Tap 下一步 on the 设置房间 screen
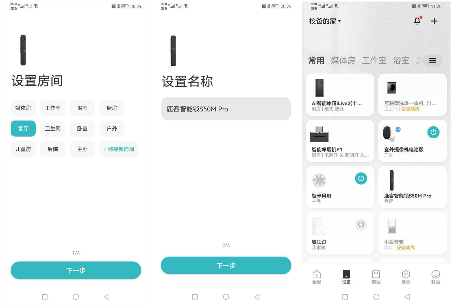The height and width of the screenshot is (306, 452). click(x=76, y=270)
